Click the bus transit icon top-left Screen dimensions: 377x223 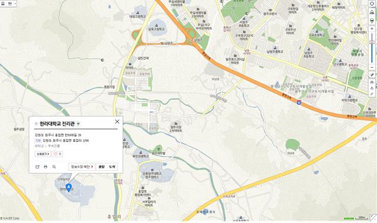coord(3,4)
